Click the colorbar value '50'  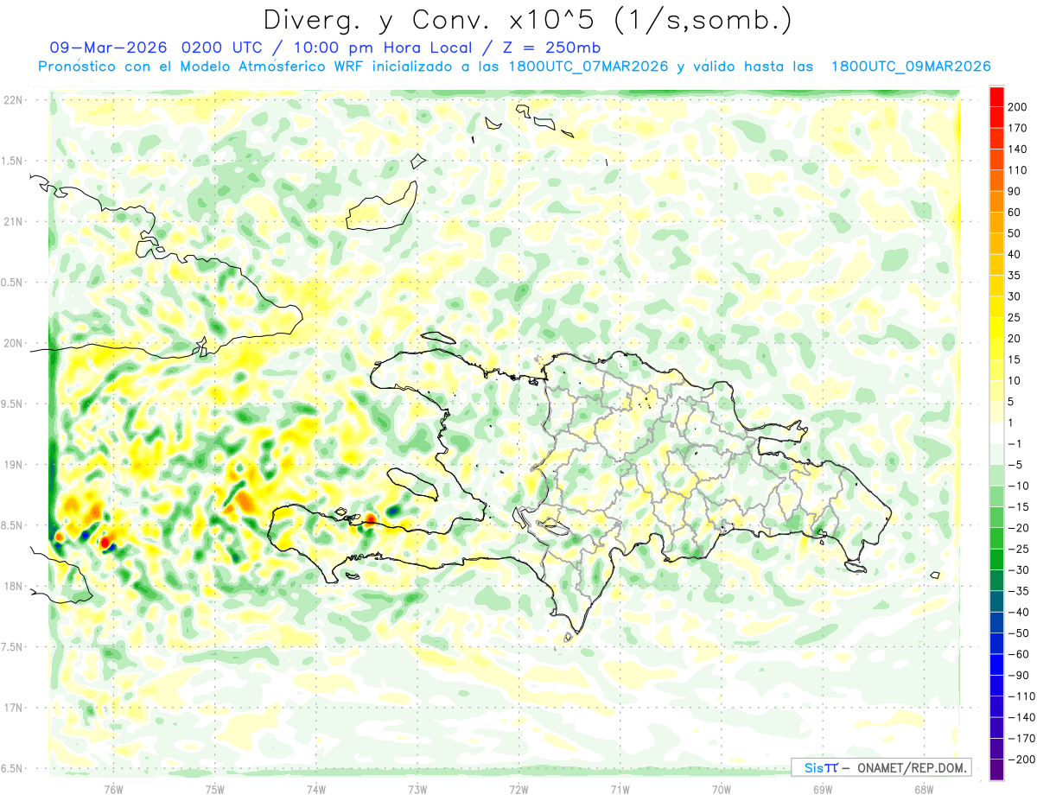coord(1015,233)
